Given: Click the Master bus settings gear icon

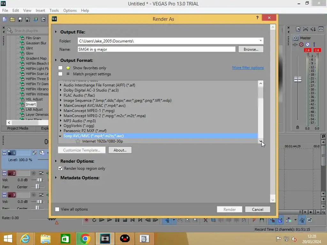Looking at the screenshot, I should (x=301, y=44).
